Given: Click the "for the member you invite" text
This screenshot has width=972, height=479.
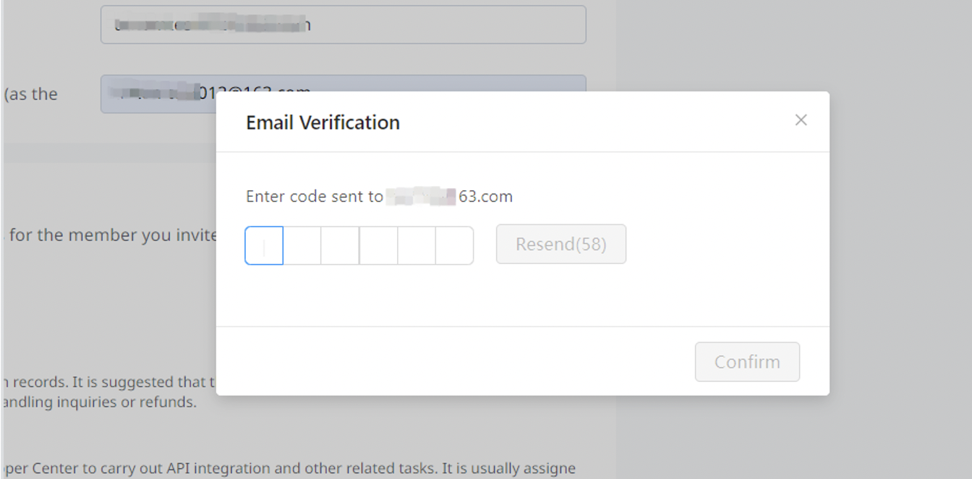Looking at the screenshot, I should (x=108, y=235).
